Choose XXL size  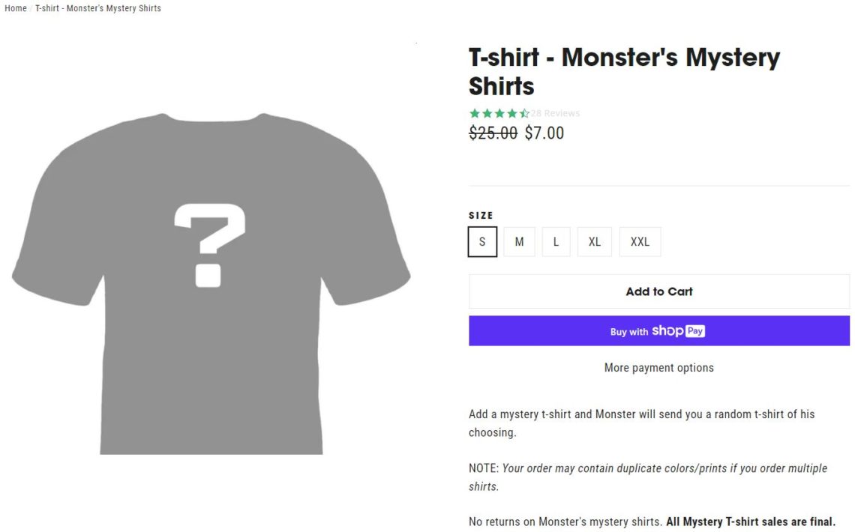pos(640,242)
